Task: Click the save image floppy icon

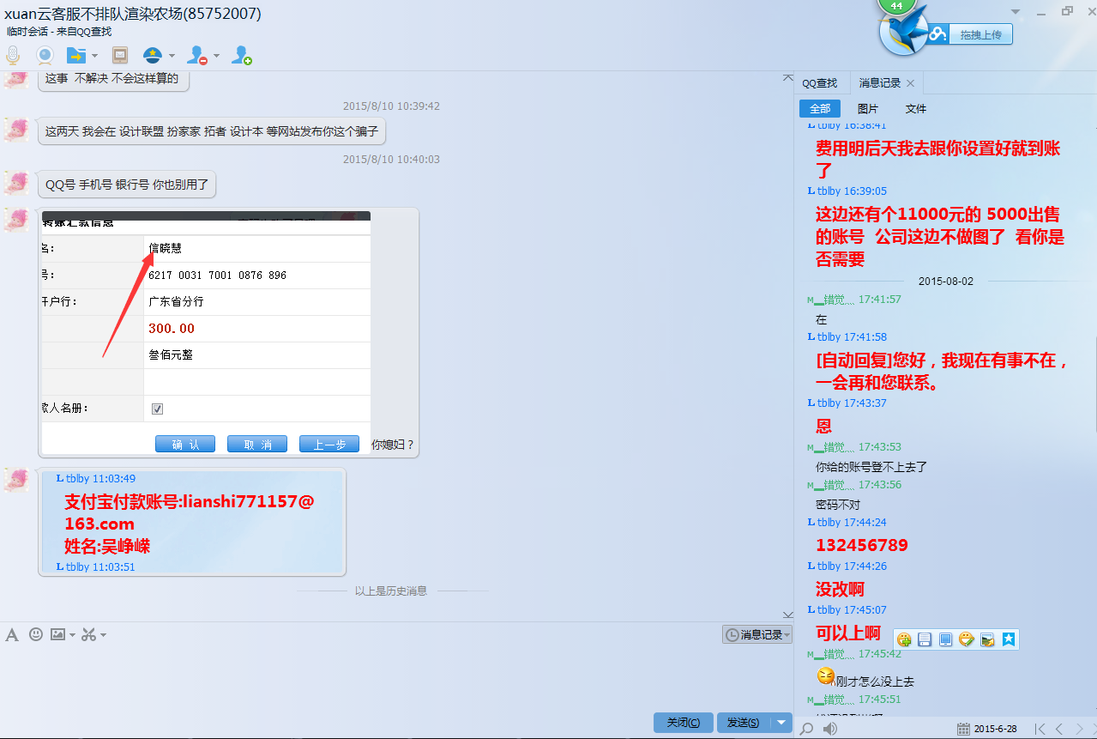Action: tap(925, 639)
